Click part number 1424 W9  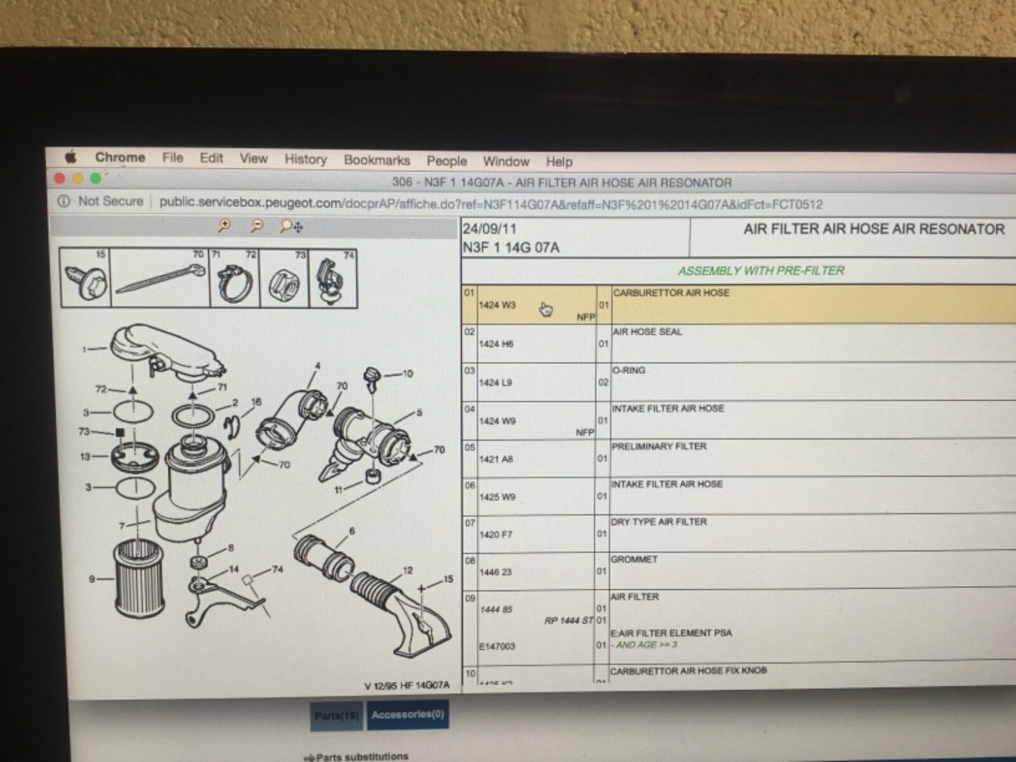[497, 420]
